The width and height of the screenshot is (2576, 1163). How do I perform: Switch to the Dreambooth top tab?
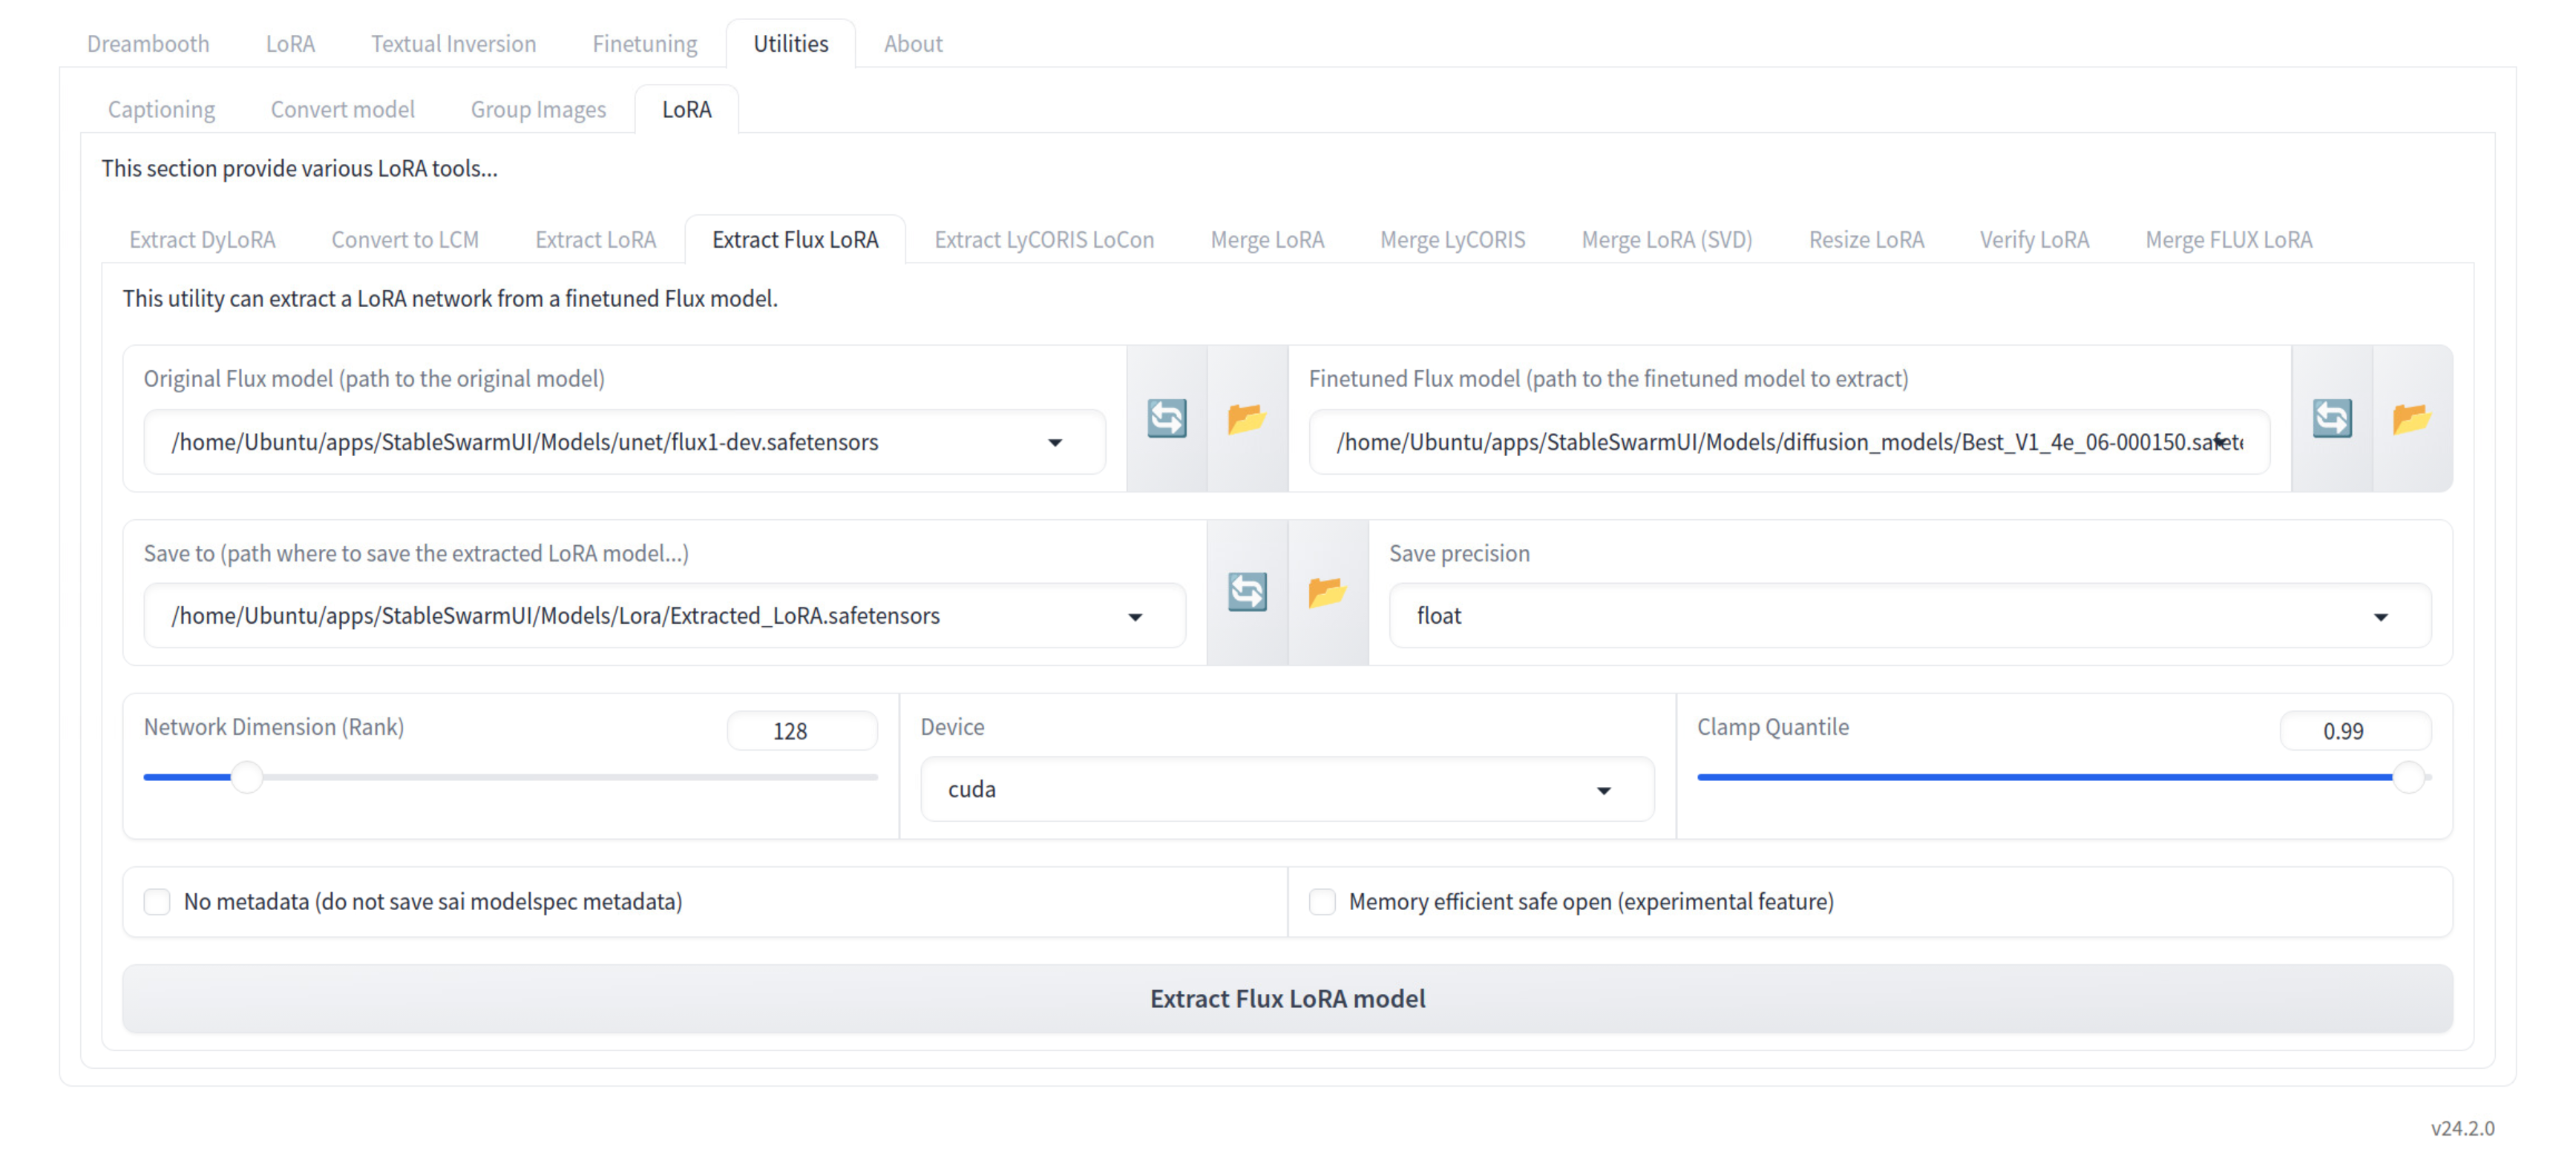[x=148, y=44]
